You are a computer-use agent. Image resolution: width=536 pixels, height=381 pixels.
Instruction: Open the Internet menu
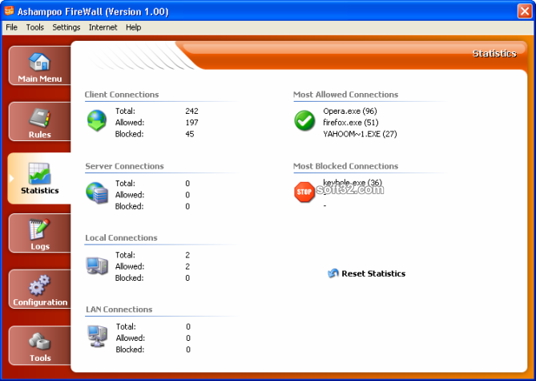[x=103, y=27]
